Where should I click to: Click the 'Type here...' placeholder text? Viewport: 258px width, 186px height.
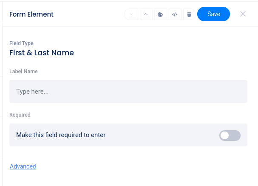[32, 92]
